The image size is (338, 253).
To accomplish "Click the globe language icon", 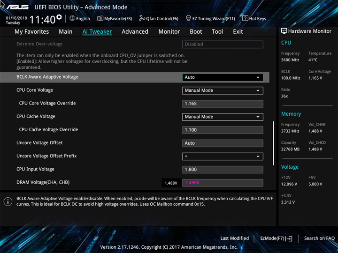I will [72, 18].
